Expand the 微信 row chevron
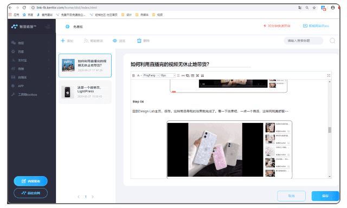The image size is (347, 208). (49, 43)
